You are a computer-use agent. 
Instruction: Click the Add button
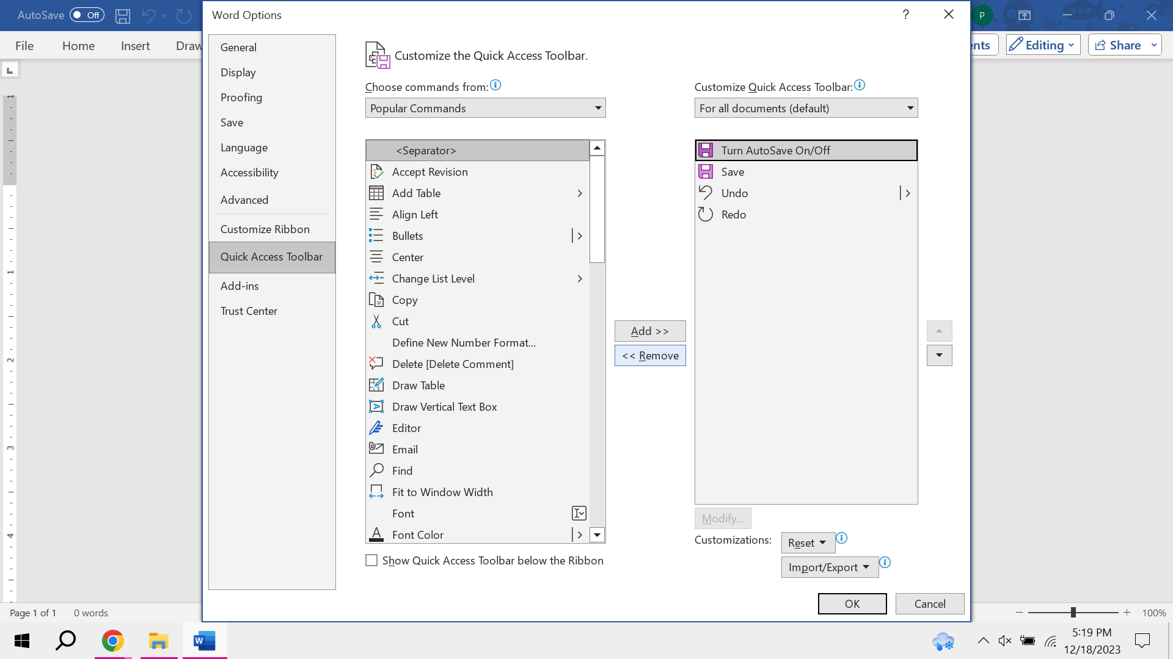(650, 331)
